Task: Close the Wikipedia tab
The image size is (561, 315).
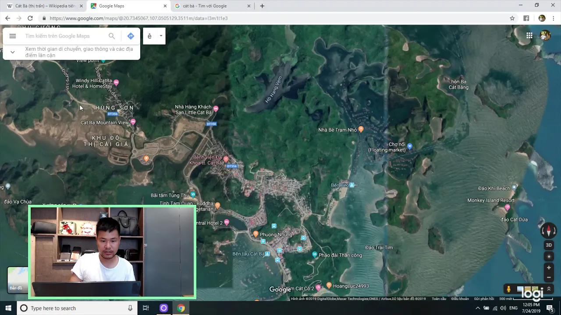Action: tap(81, 6)
